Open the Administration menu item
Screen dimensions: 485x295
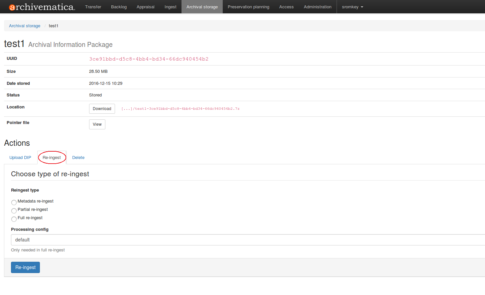(317, 7)
